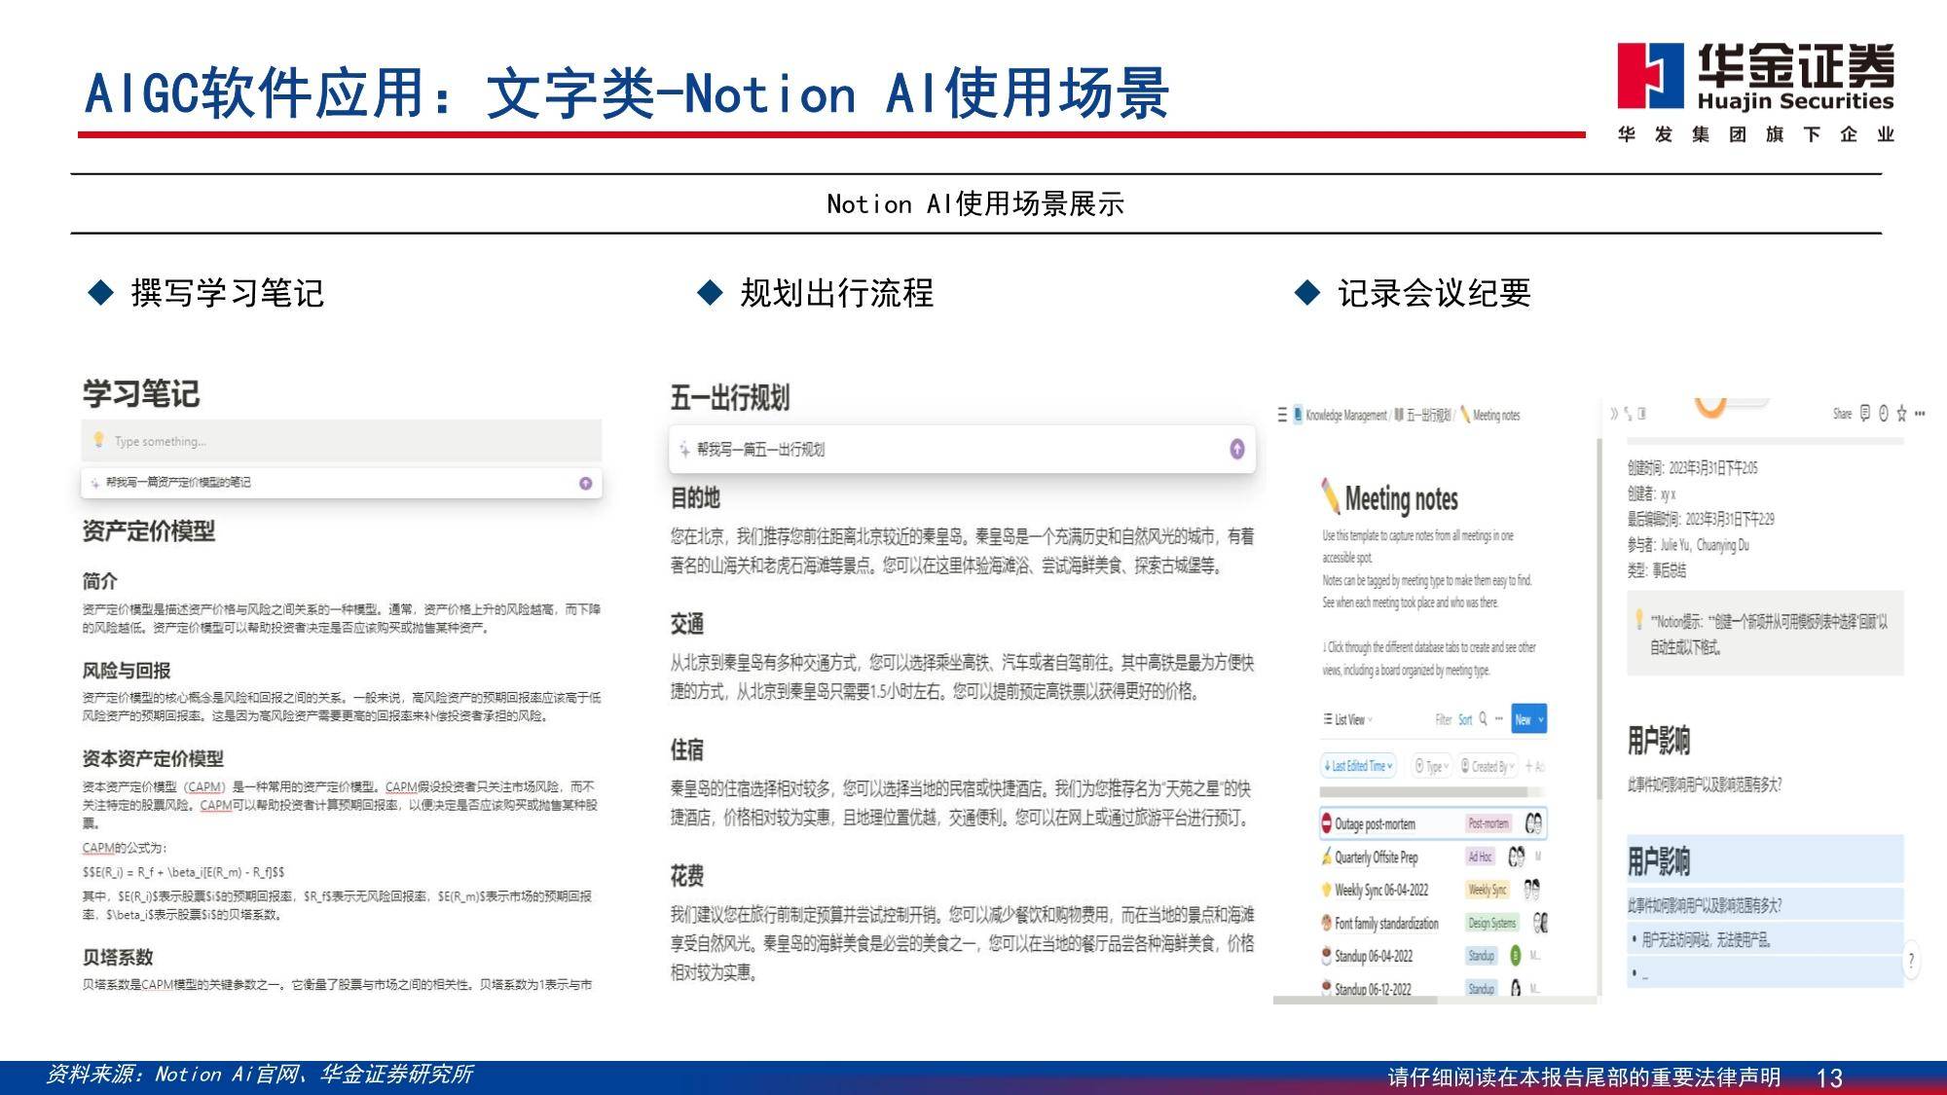Click the add filter plus button
The image size is (1947, 1095).
(1534, 766)
